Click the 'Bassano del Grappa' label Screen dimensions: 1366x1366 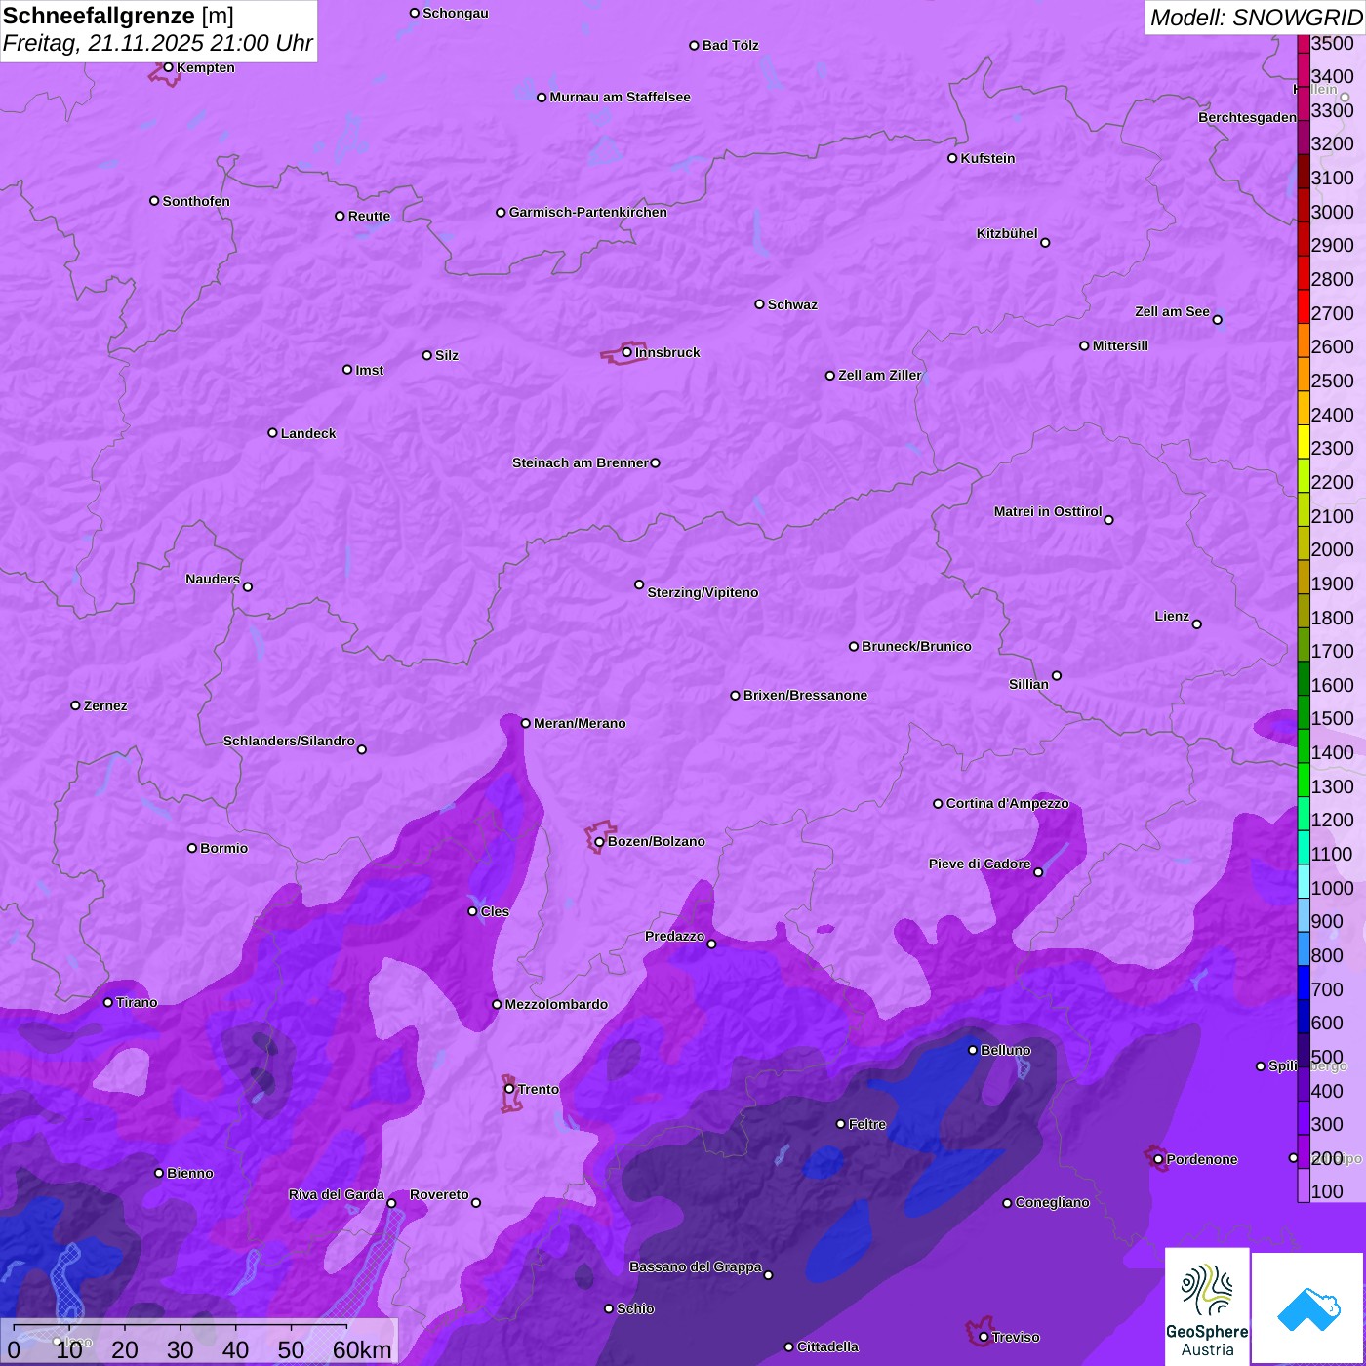coord(696,1266)
